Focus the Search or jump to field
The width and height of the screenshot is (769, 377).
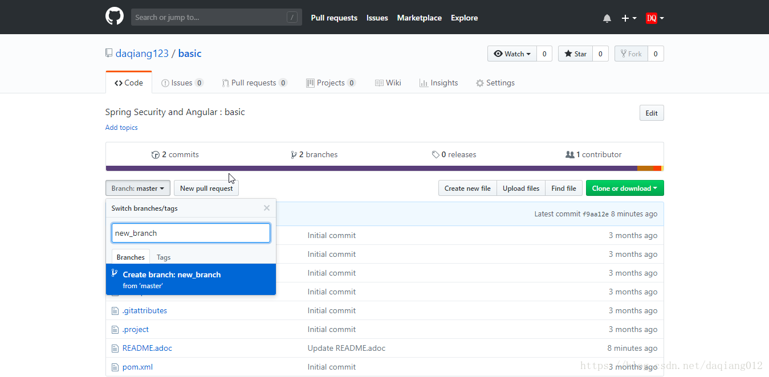217,17
